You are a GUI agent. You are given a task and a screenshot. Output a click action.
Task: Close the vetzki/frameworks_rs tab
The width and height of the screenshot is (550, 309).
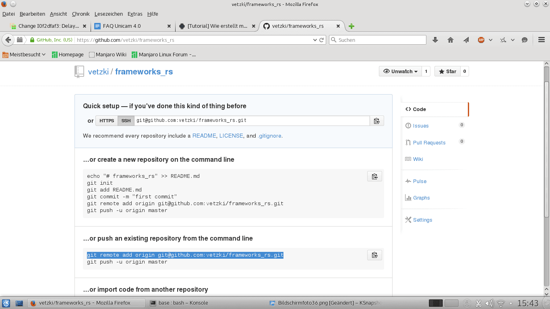[x=338, y=26]
